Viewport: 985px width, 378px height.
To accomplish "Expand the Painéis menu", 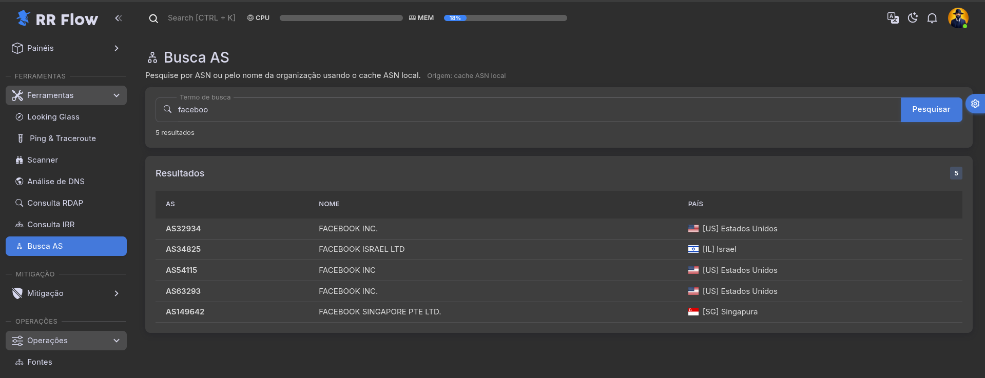I will coord(66,48).
